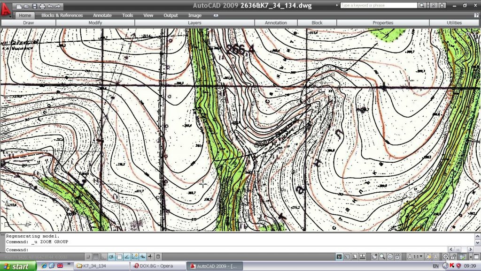Viewport: 481px width, 271px height.
Task: Click the Zoom magnifier in status bar
Action: pos(382,256)
